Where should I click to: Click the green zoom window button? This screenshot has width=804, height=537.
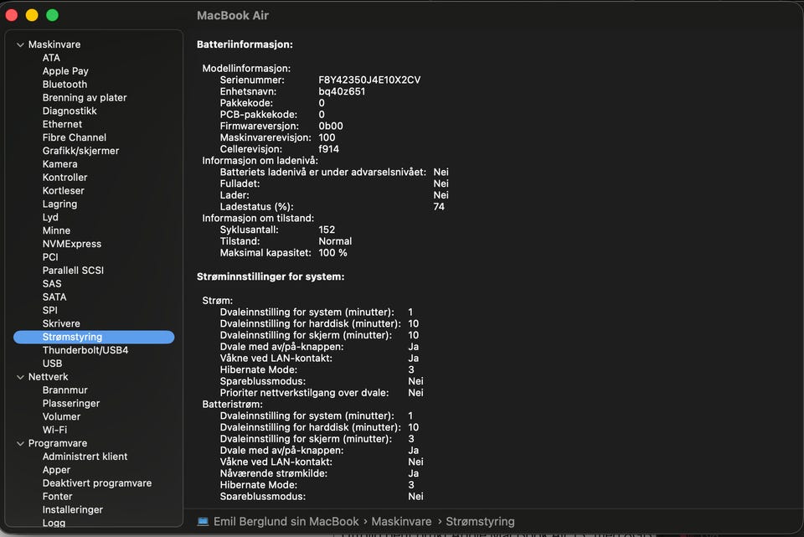[x=52, y=15]
